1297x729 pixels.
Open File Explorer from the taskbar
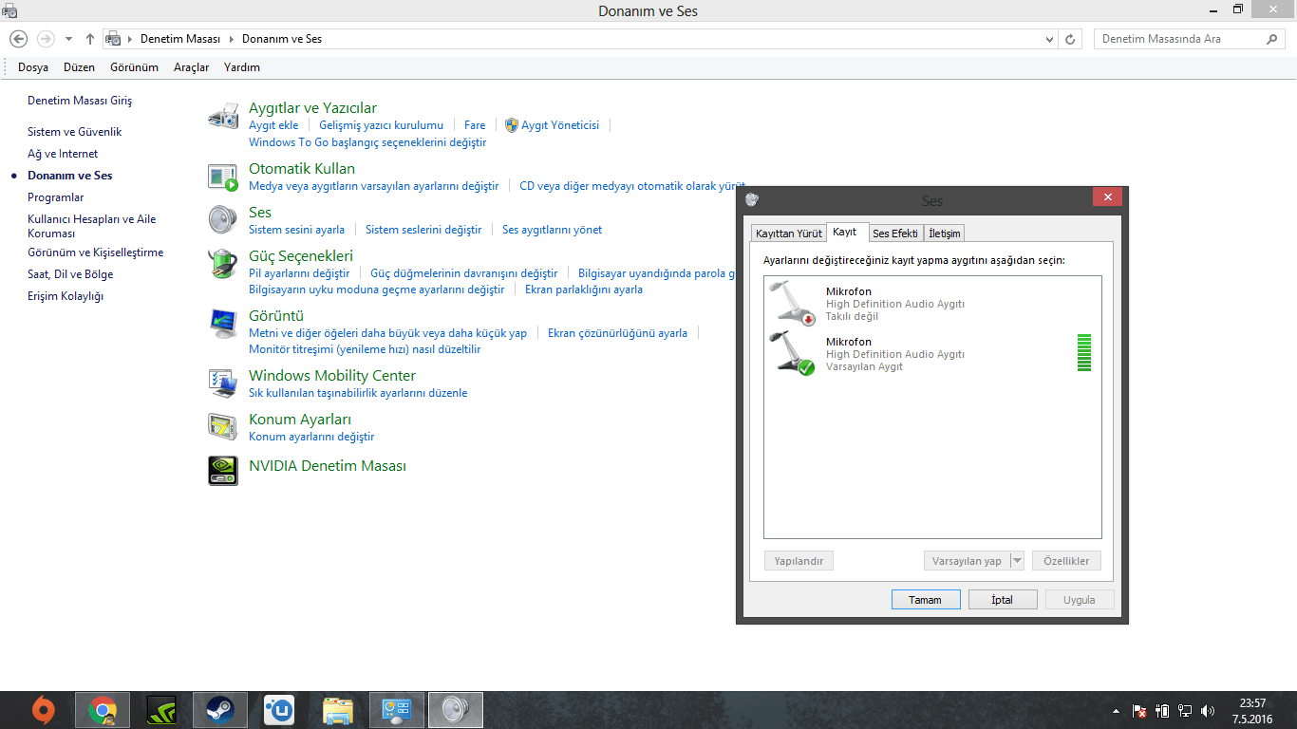click(338, 710)
